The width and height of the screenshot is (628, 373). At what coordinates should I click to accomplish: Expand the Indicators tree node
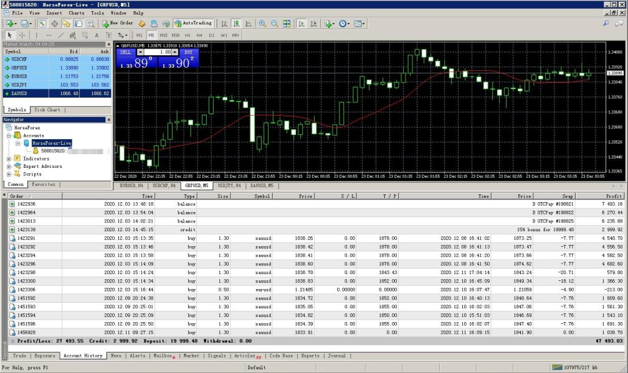click(x=9, y=159)
